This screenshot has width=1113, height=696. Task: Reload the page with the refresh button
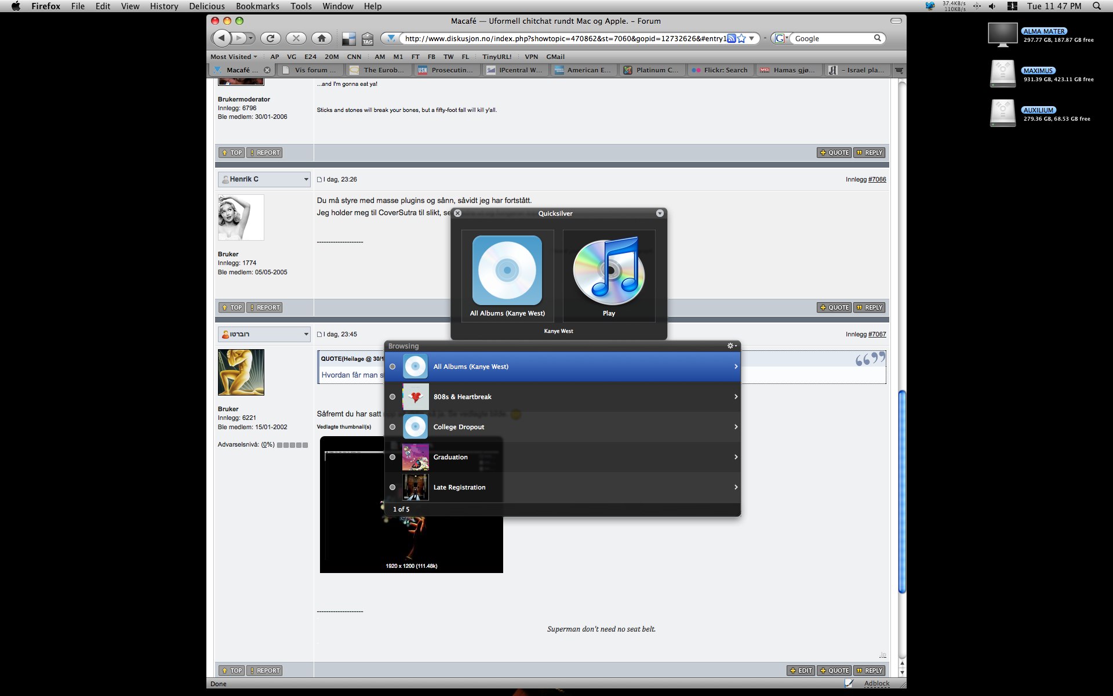pyautogui.click(x=270, y=38)
